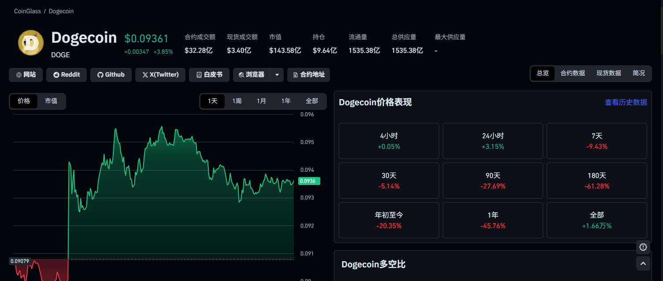Screen dimensions: 663x281
Task: Switch chart to 市值 view
Action: pos(51,101)
